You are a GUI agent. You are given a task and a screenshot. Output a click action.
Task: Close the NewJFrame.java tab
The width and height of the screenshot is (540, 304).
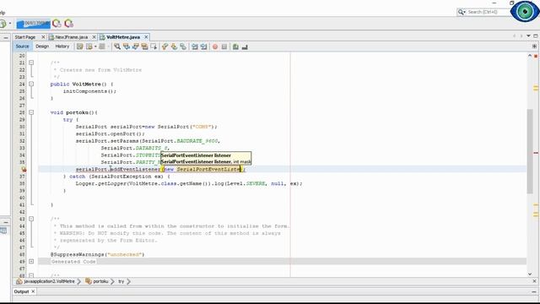[94, 37]
